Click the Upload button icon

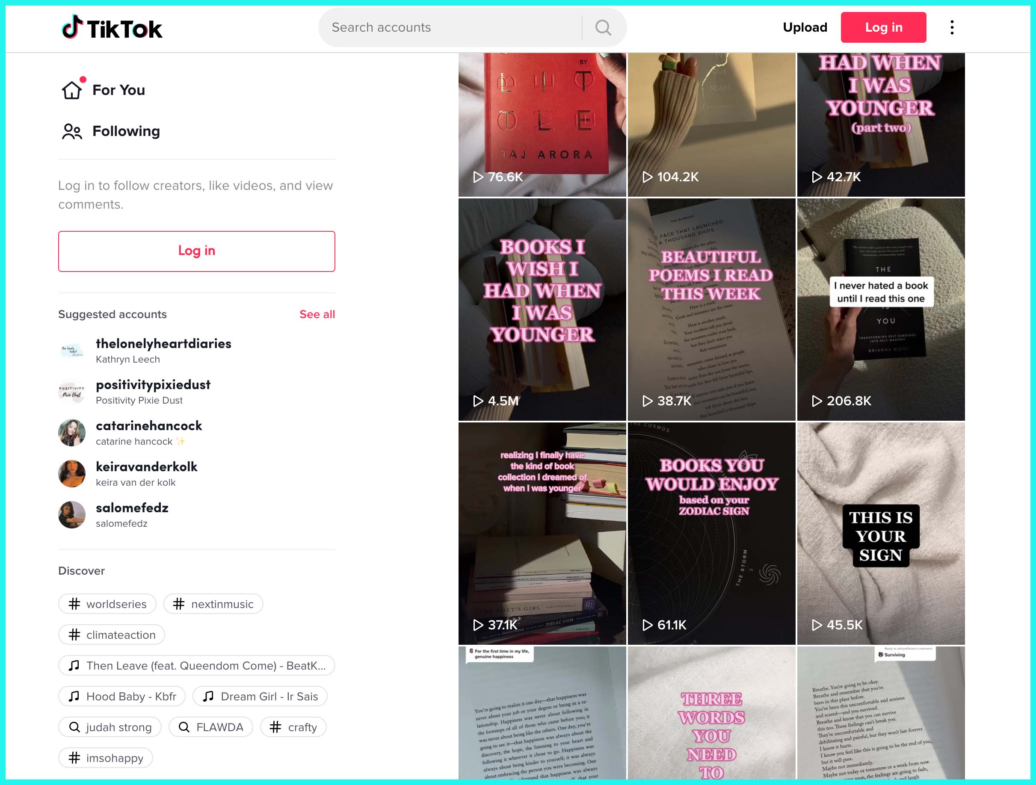pos(804,27)
